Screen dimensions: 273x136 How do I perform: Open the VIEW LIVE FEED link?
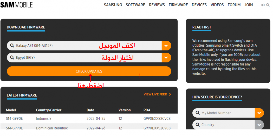tap(155, 94)
